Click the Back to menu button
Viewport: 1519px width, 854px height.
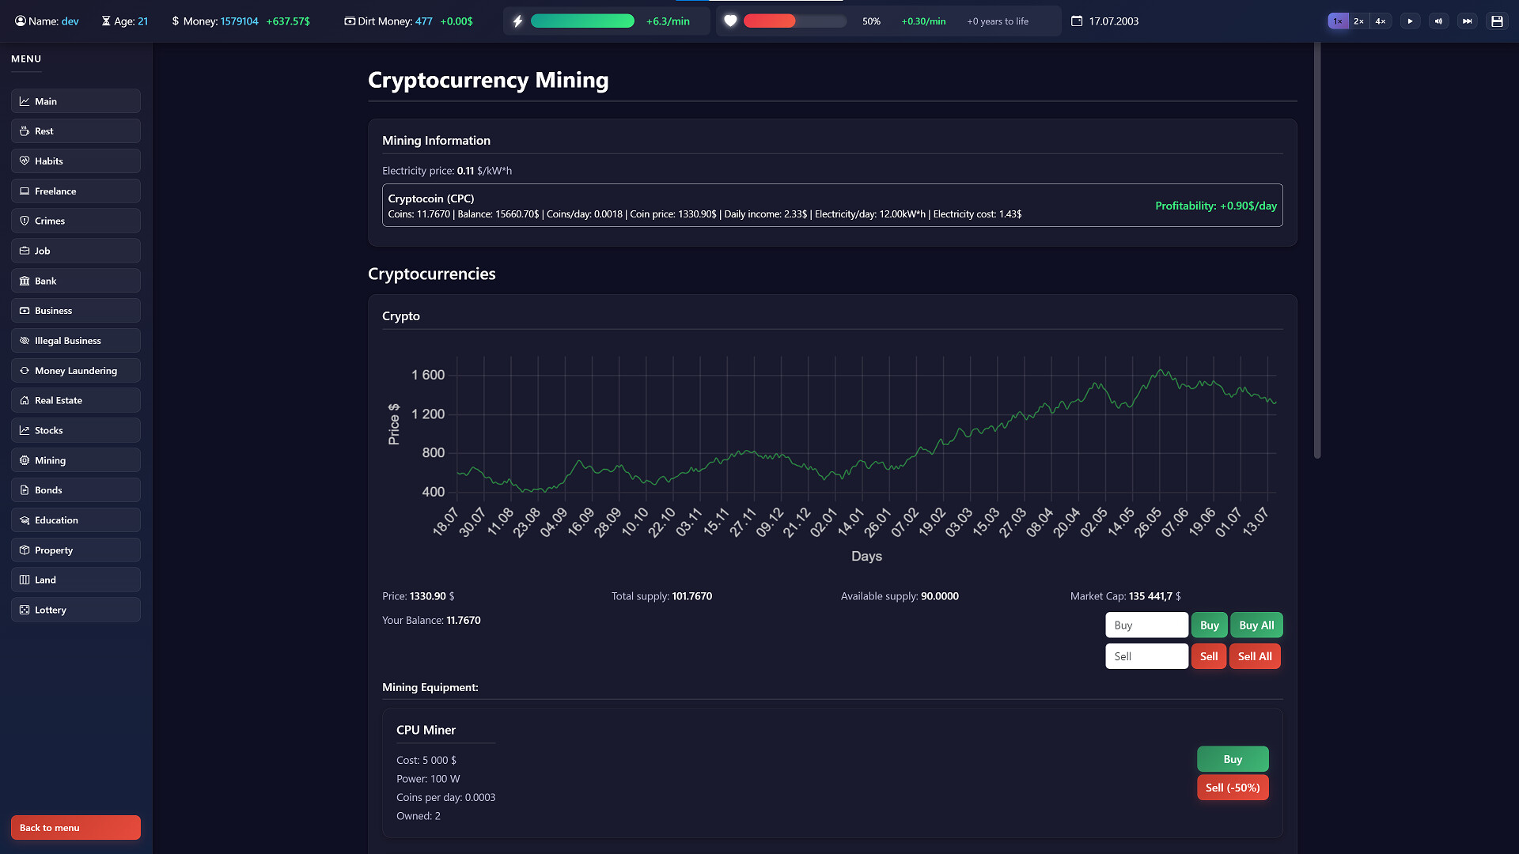76,828
